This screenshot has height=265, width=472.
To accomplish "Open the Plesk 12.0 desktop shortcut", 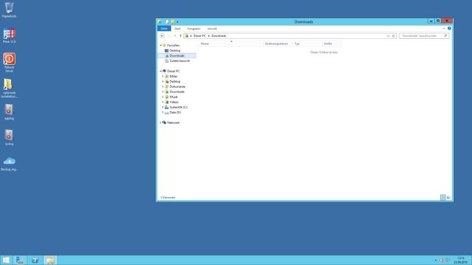I will [9, 36].
